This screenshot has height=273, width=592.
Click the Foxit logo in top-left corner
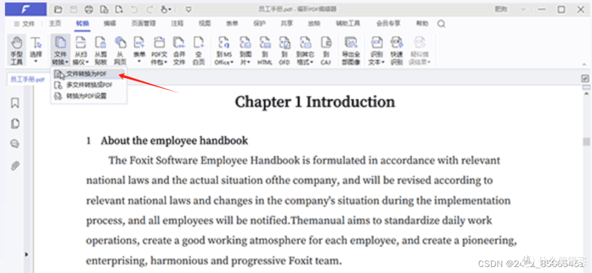coord(26,9)
